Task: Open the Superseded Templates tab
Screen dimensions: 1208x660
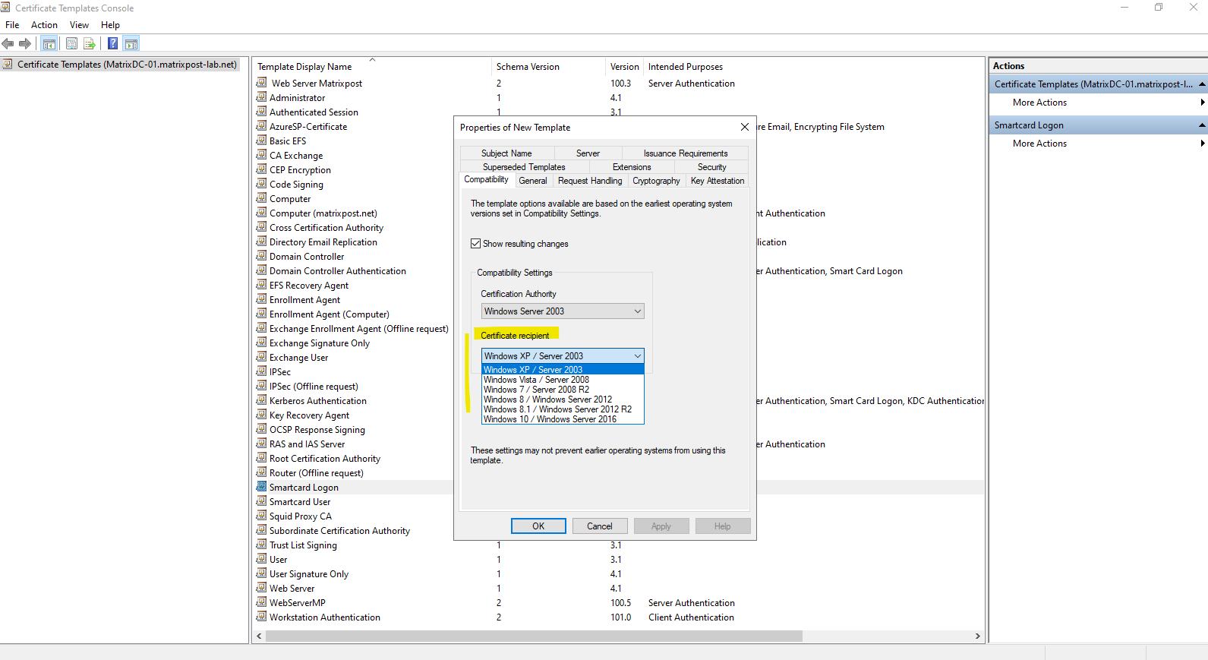Action: tap(524, 167)
